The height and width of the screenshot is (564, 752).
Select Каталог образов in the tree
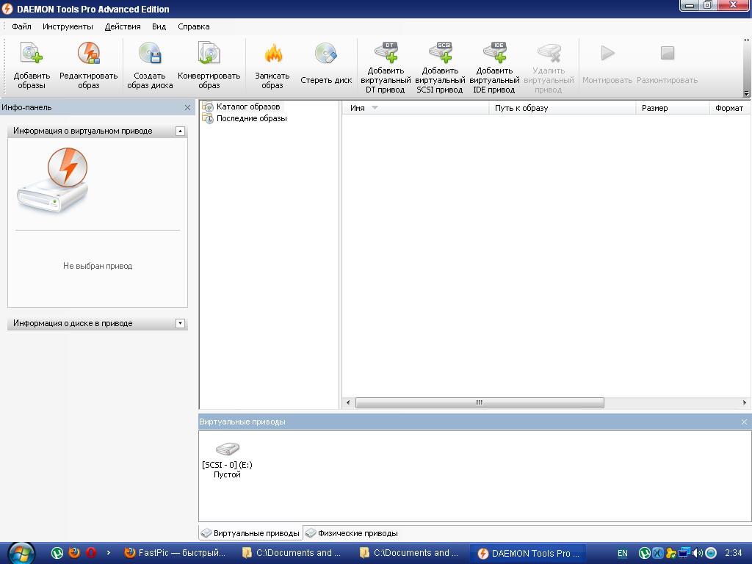coord(242,106)
